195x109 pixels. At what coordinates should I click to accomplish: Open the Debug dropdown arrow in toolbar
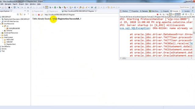point(52,7)
